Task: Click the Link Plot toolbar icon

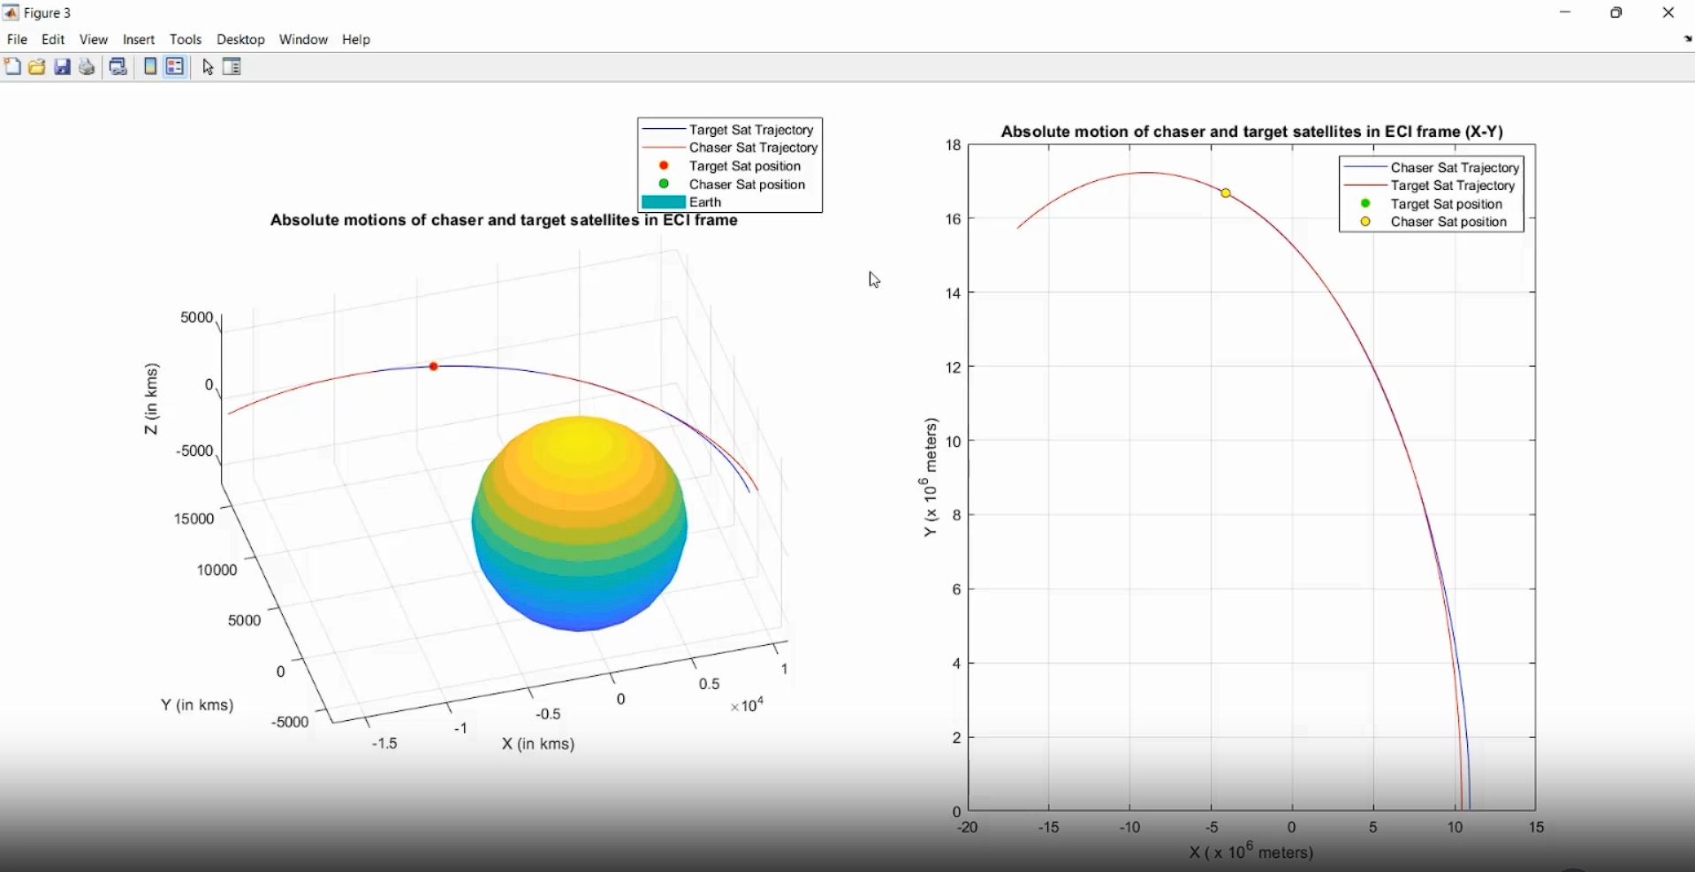Action: 118,67
